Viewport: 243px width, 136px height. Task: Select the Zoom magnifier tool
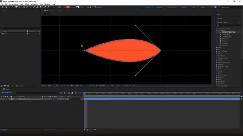(9, 7)
